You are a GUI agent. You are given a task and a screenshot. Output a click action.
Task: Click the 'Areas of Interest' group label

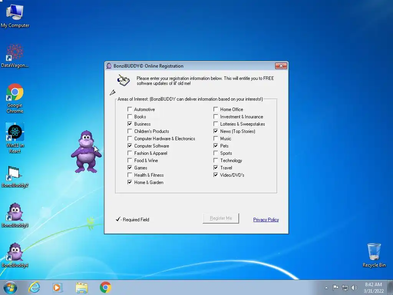[190, 99]
